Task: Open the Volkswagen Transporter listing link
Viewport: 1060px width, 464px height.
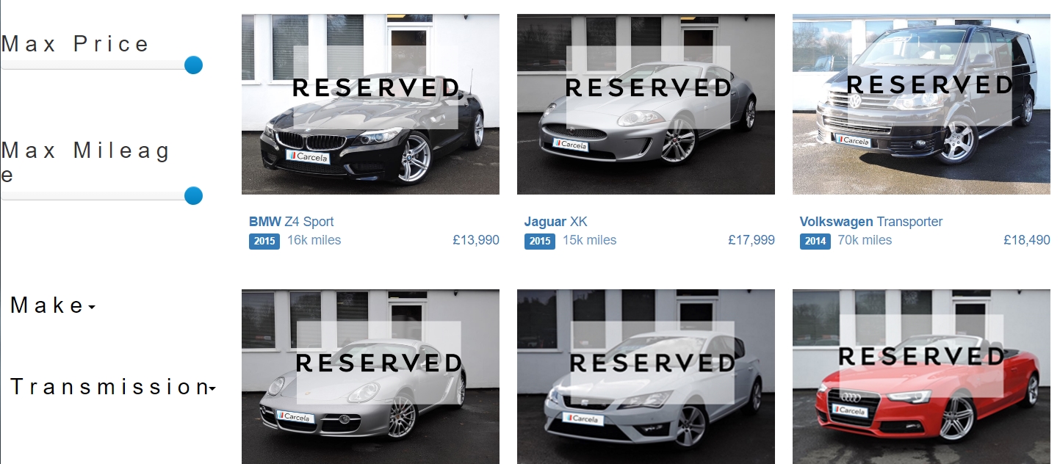Action: point(870,222)
